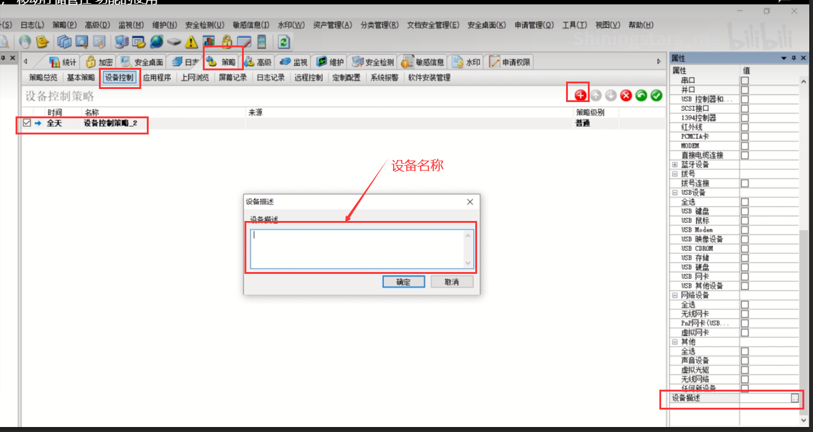Image resolution: width=813 pixels, height=432 pixels.
Task: Click the tab strip left scroll arrow
Action: [25, 61]
